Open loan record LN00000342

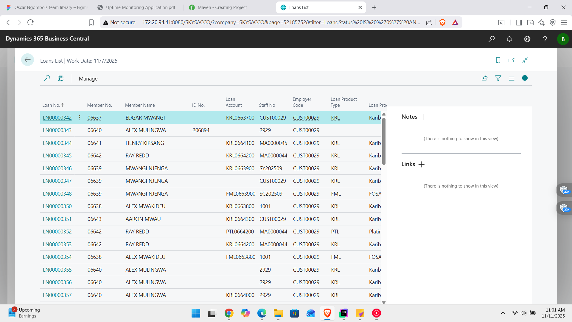coord(57,117)
